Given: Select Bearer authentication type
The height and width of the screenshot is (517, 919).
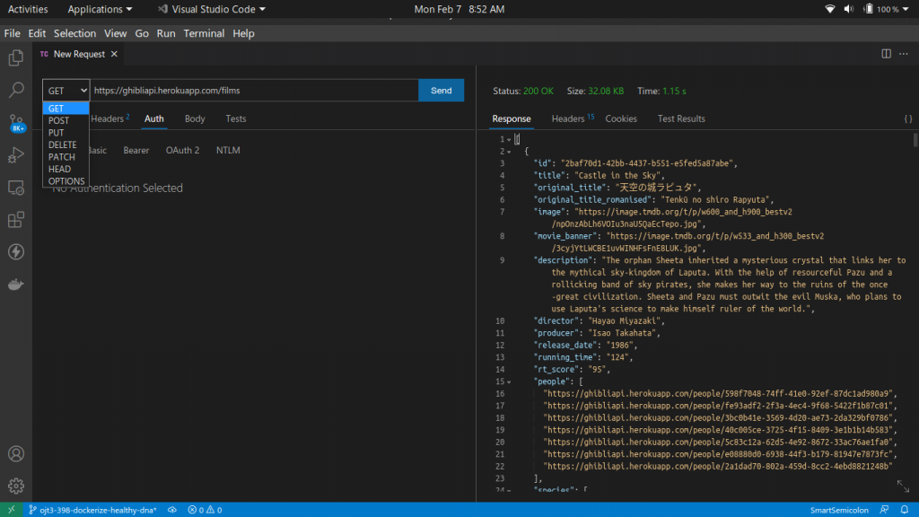Looking at the screenshot, I should tap(136, 150).
